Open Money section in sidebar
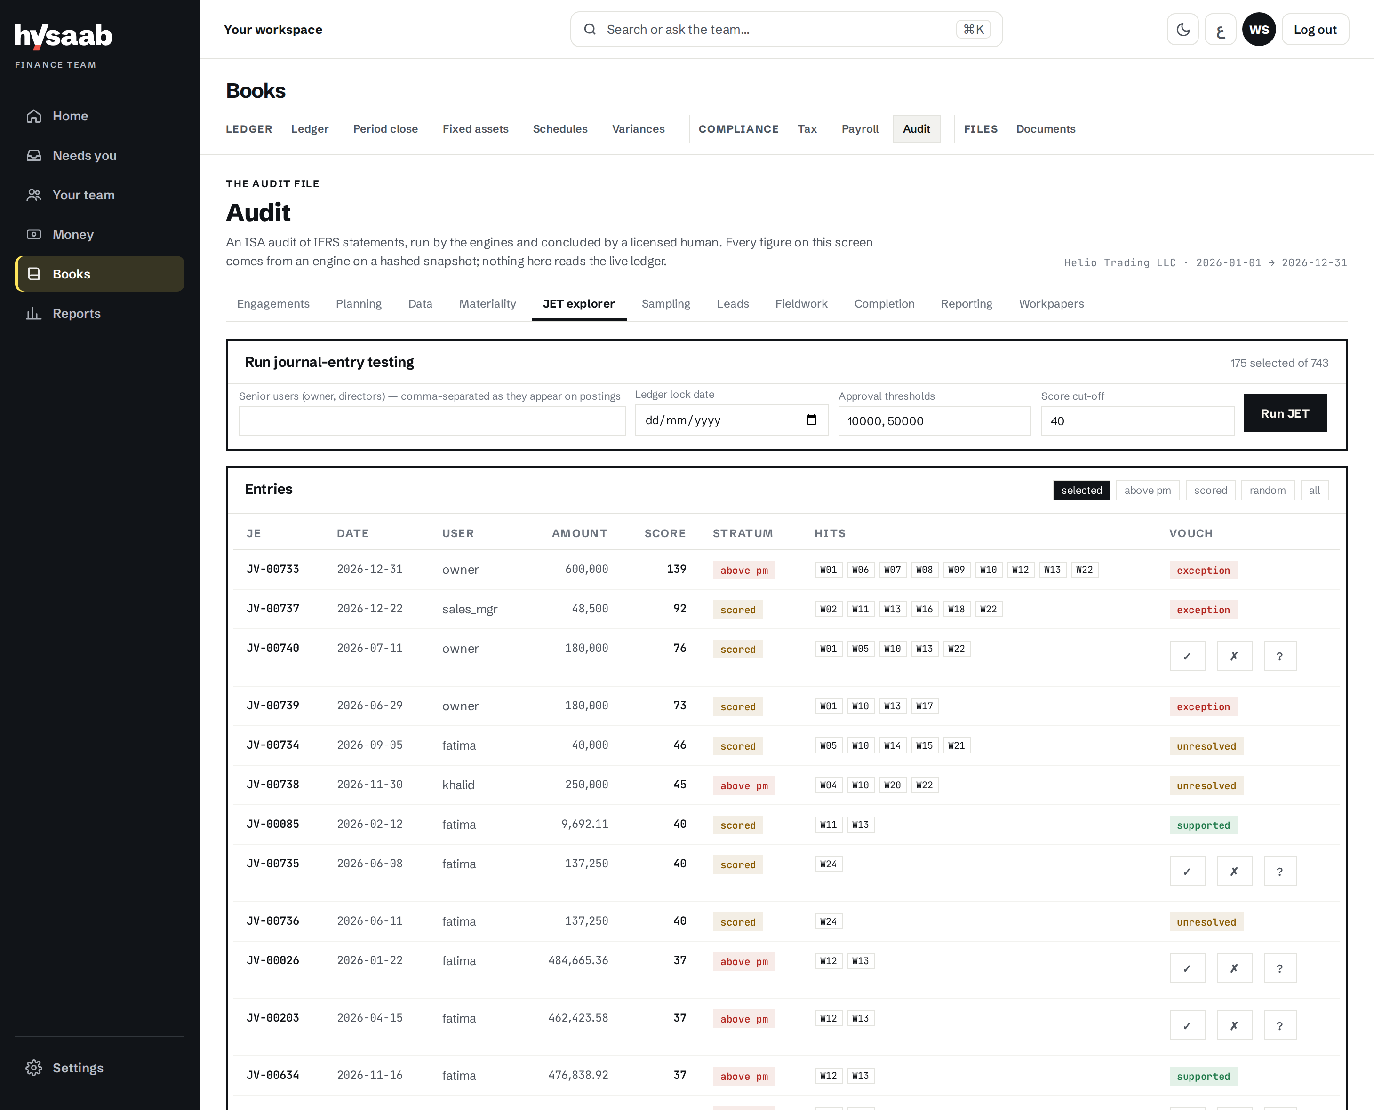 click(100, 235)
